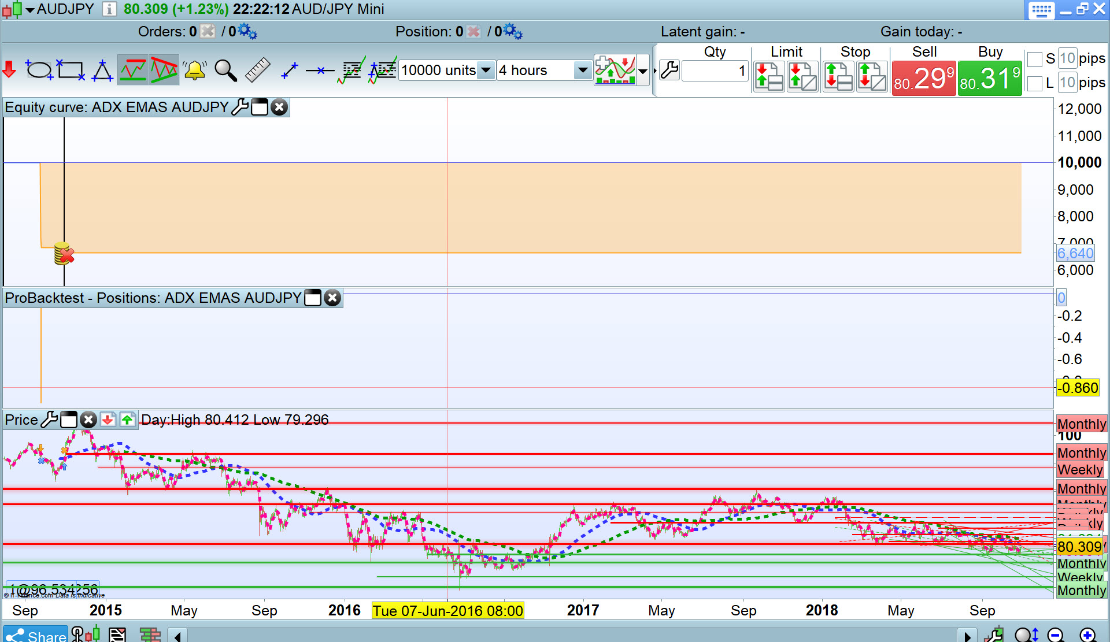The height and width of the screenshot is (642, 1110).
Task: Select the rectangle drawing tool
Action: point(71,70)
